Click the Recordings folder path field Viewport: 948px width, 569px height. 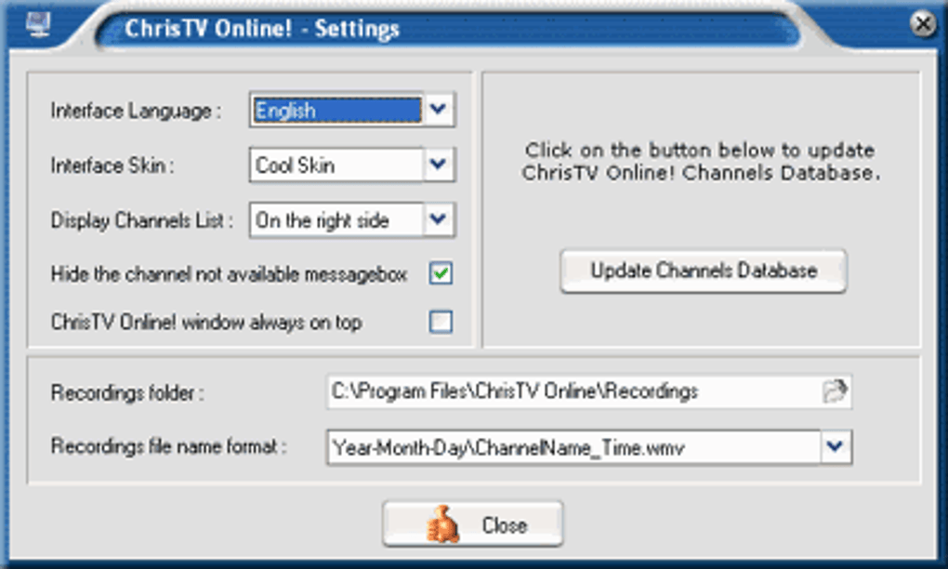pos(589,391)
